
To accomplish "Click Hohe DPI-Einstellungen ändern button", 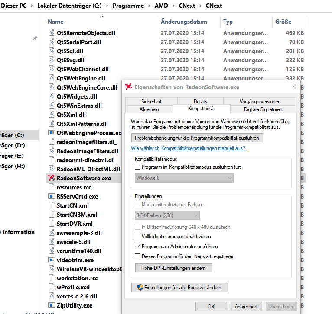I will click(174, 268).
